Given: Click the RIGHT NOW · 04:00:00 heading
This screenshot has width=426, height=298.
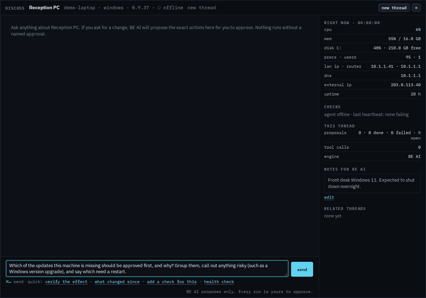Looking at the screenshot, I should point(352,23).
